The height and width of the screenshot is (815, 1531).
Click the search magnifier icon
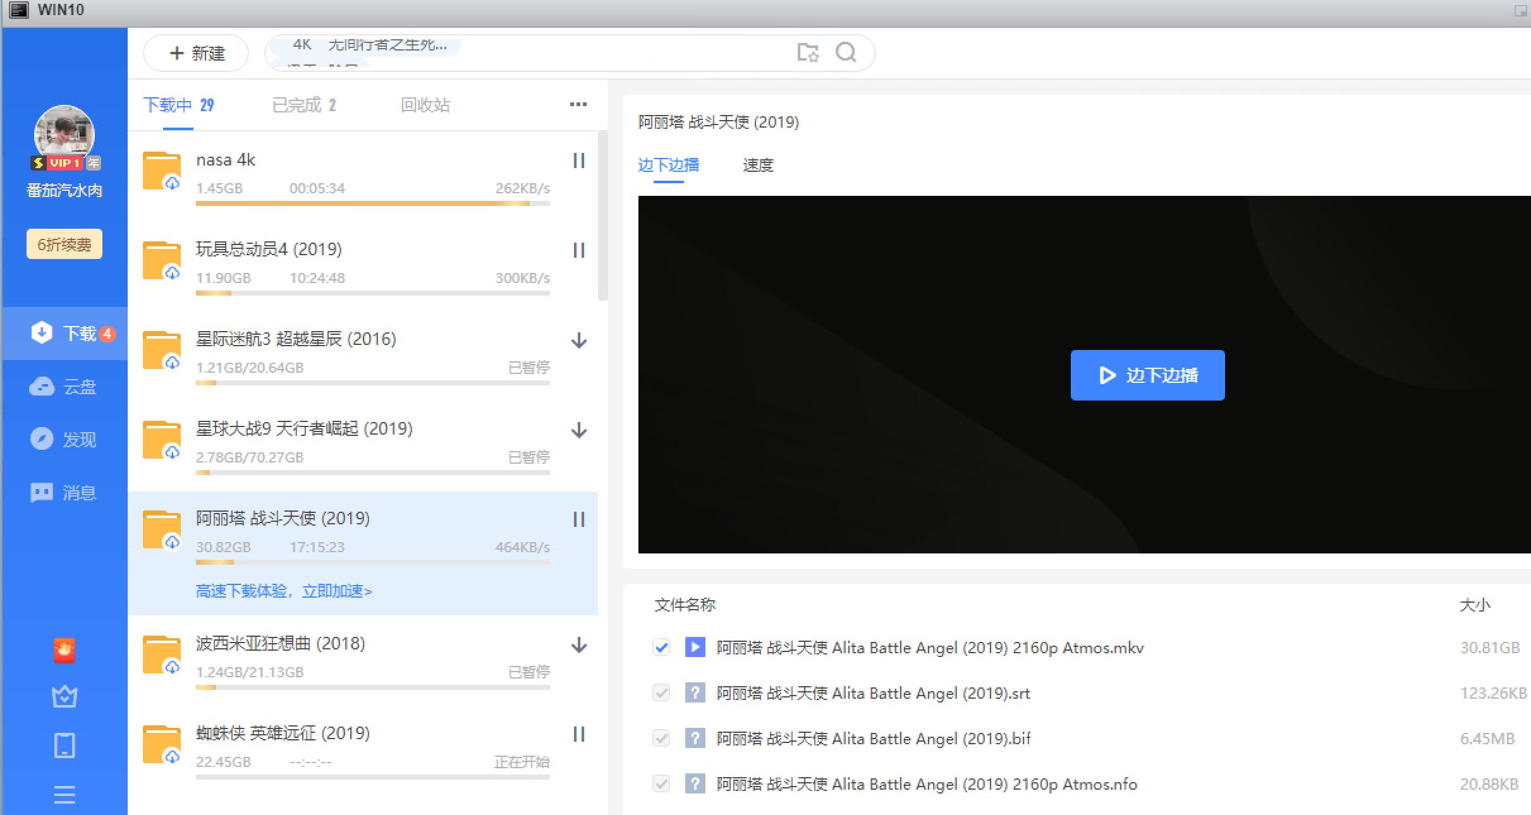click(846, 53)
